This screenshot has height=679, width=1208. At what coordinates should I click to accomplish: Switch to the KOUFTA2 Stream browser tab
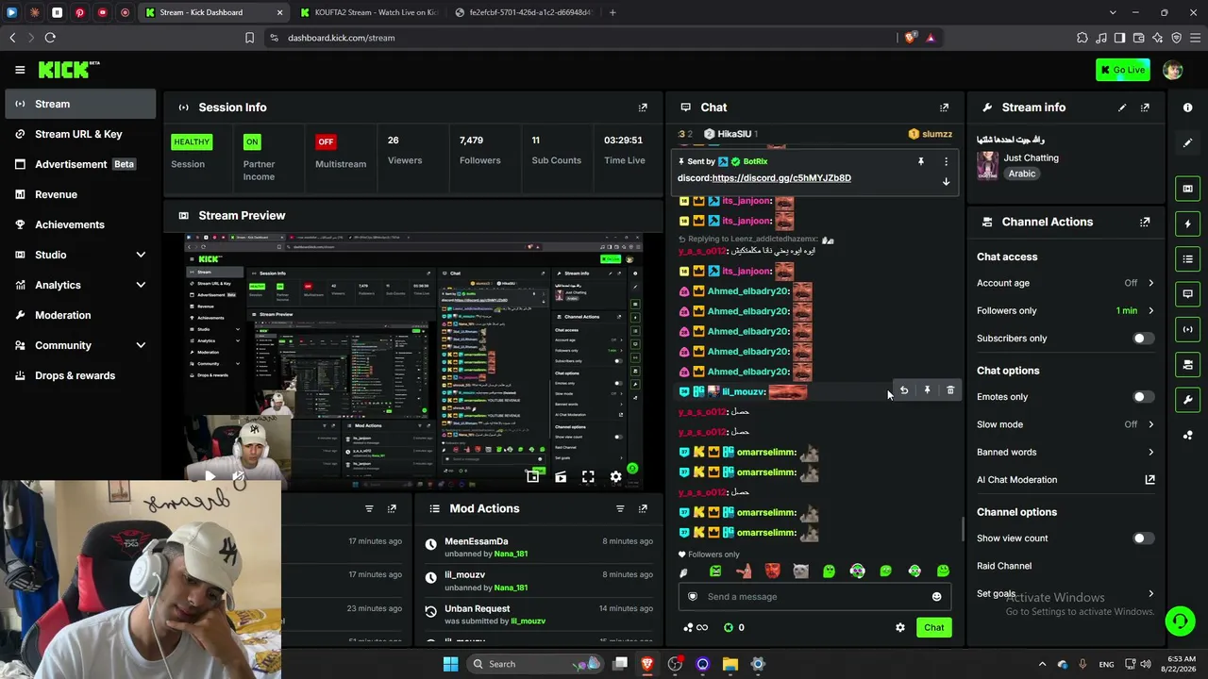click(x=368, y=12)
